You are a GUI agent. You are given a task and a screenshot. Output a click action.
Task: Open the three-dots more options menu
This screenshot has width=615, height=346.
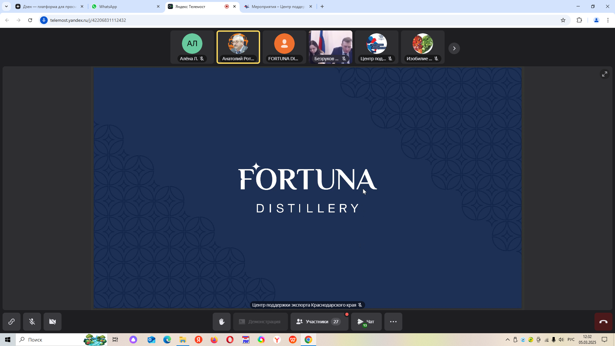(393, 321)
